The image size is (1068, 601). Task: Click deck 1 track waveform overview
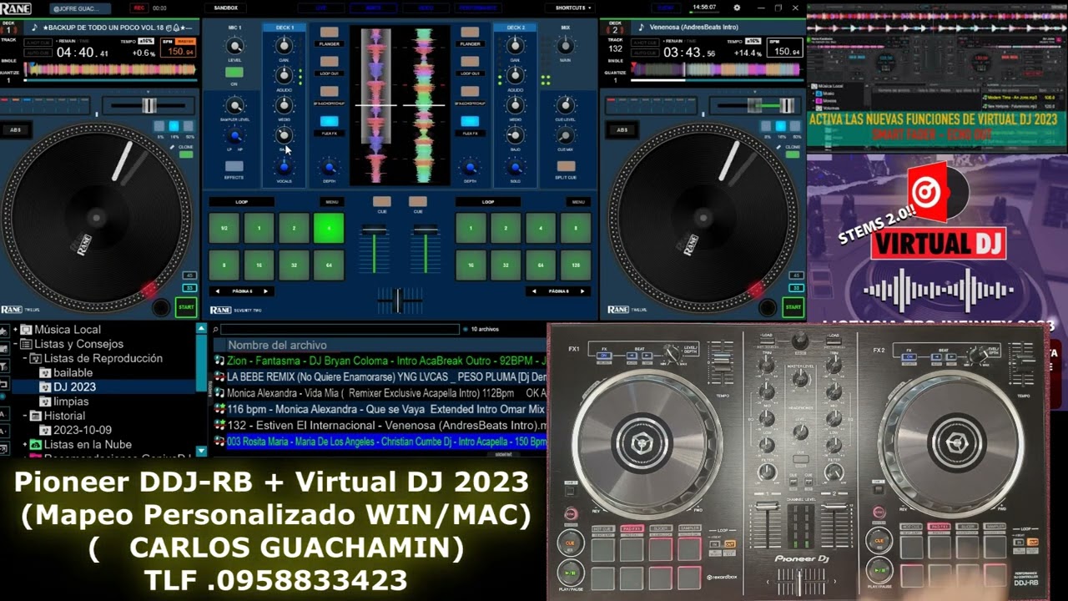coord(111,71)
